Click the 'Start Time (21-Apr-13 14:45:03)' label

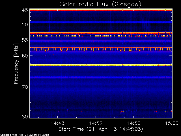pos(101,129)
